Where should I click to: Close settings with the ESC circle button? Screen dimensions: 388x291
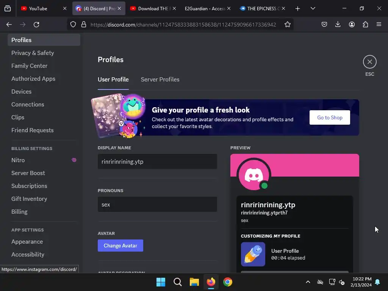(370, 62)
